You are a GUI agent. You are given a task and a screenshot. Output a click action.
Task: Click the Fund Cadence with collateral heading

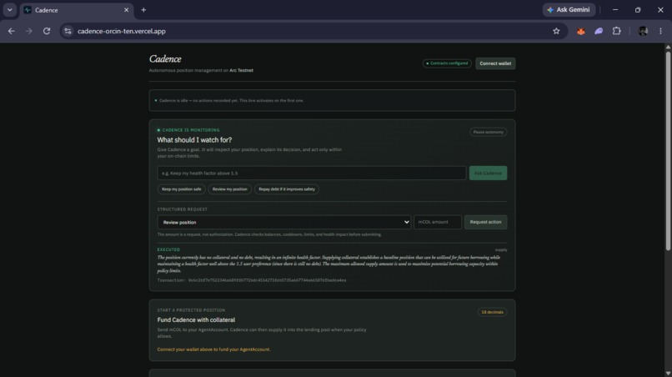click(196, 320)
